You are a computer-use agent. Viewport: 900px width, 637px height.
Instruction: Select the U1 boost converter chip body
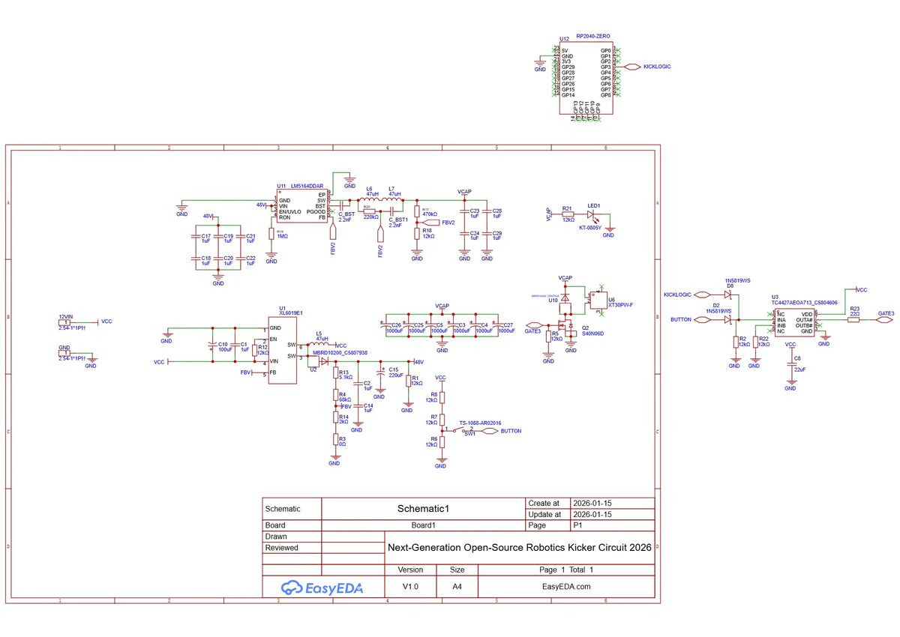283,350
